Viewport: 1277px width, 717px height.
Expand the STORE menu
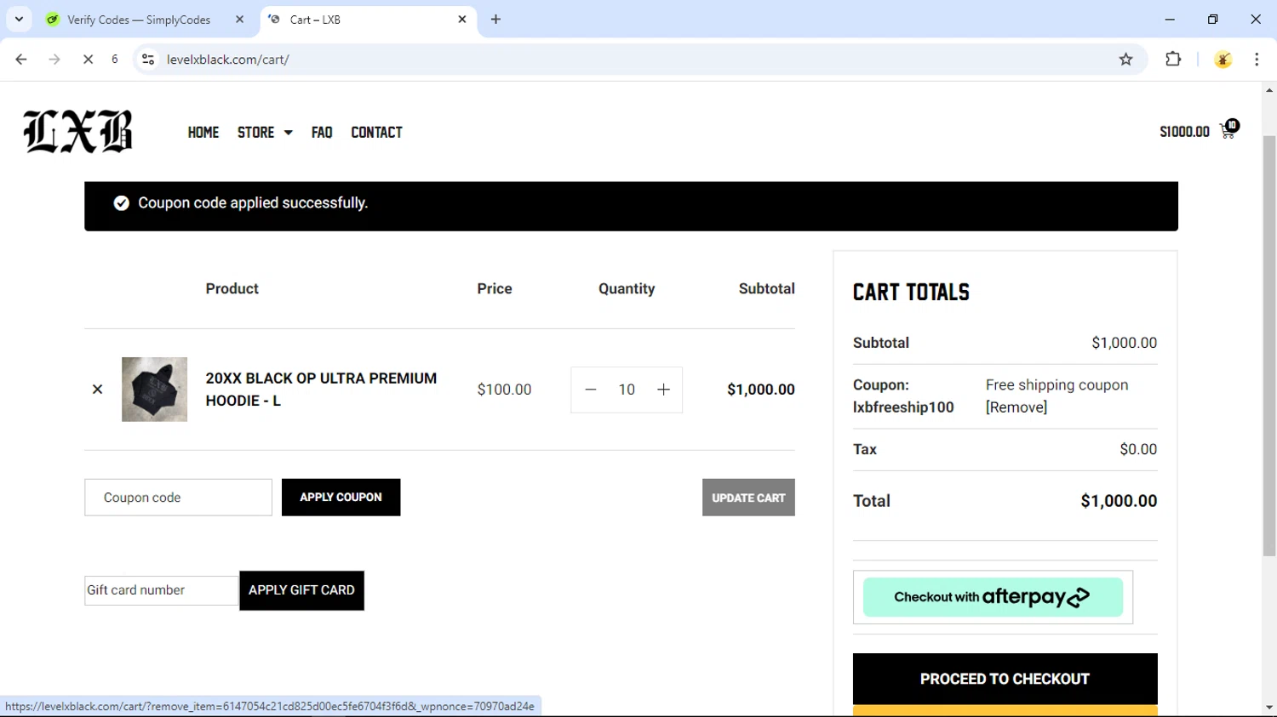pyautogui.click(x=265, y=132)
